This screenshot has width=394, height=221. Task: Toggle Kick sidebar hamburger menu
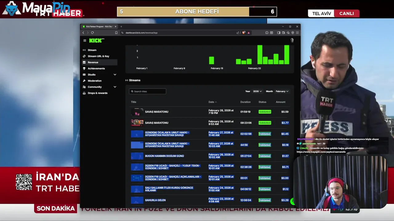[x=85, y=41]
